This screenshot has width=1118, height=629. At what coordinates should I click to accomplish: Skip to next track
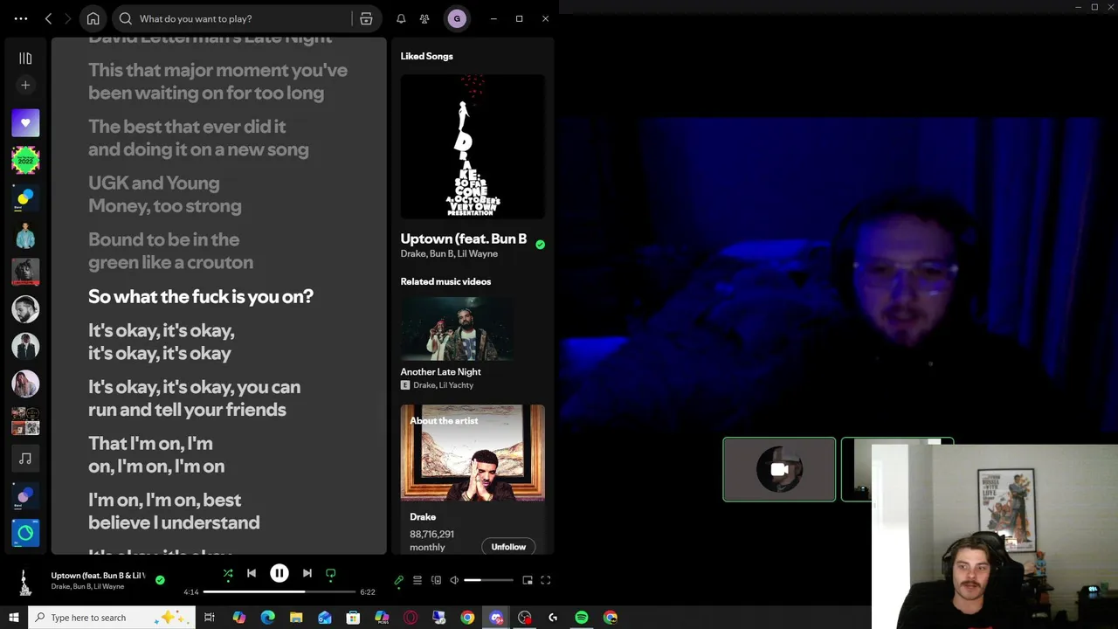click(x=307, y=574)
